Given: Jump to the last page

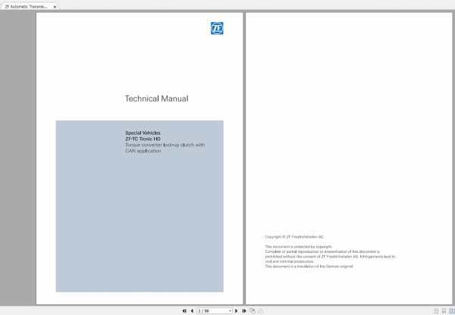Looking at the screenshot, I should click(x=244, y=310).
